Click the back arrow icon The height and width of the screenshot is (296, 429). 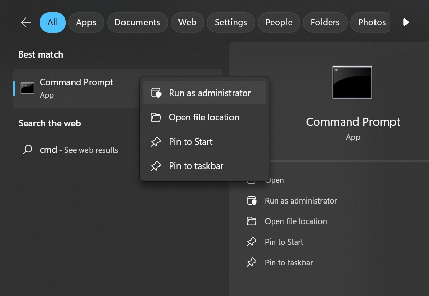[x=26, y=23]
